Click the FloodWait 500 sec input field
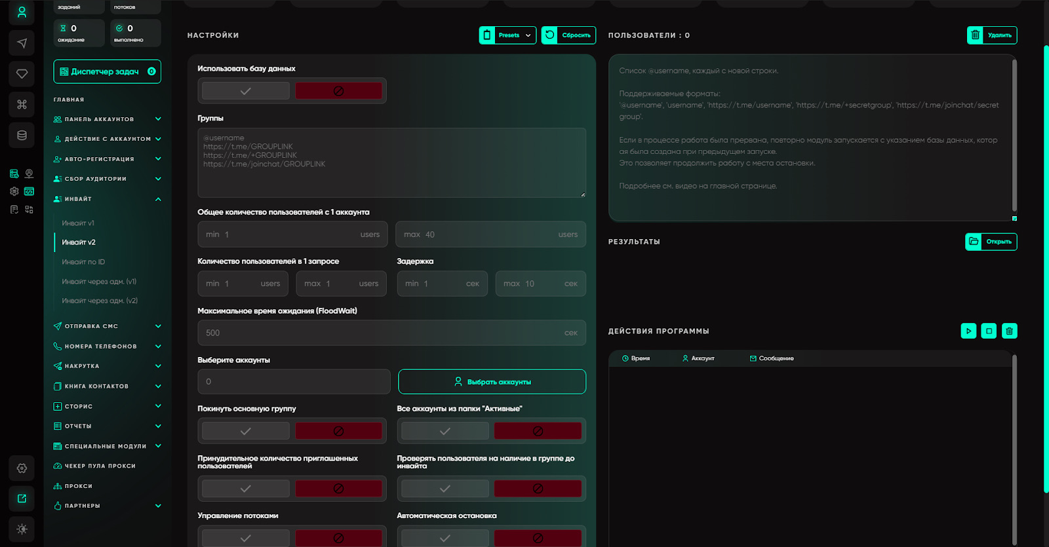The image size is (1049, 547). (x=391, y=333)
